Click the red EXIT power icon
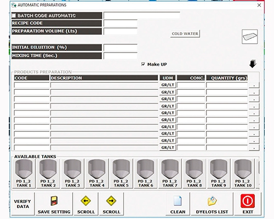Screen dimensions: 274x219 (x=248, y=201)
